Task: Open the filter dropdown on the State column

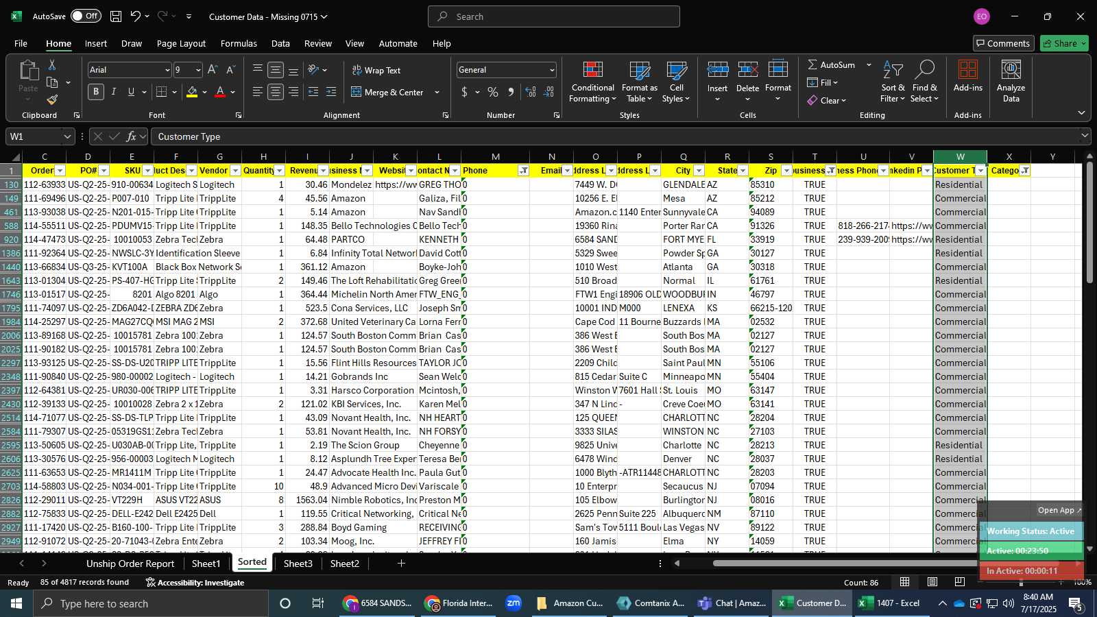Action: 743,171
